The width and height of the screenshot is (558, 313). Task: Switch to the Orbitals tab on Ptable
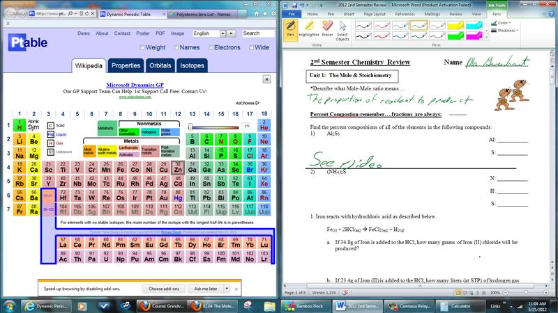pos(160,65)
